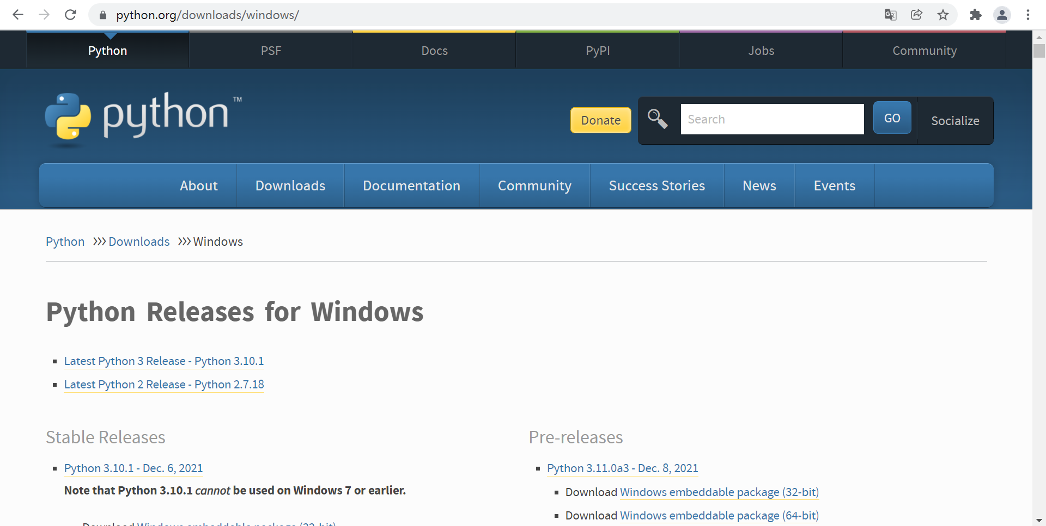Click the GO search button

[x=892, y=118]
